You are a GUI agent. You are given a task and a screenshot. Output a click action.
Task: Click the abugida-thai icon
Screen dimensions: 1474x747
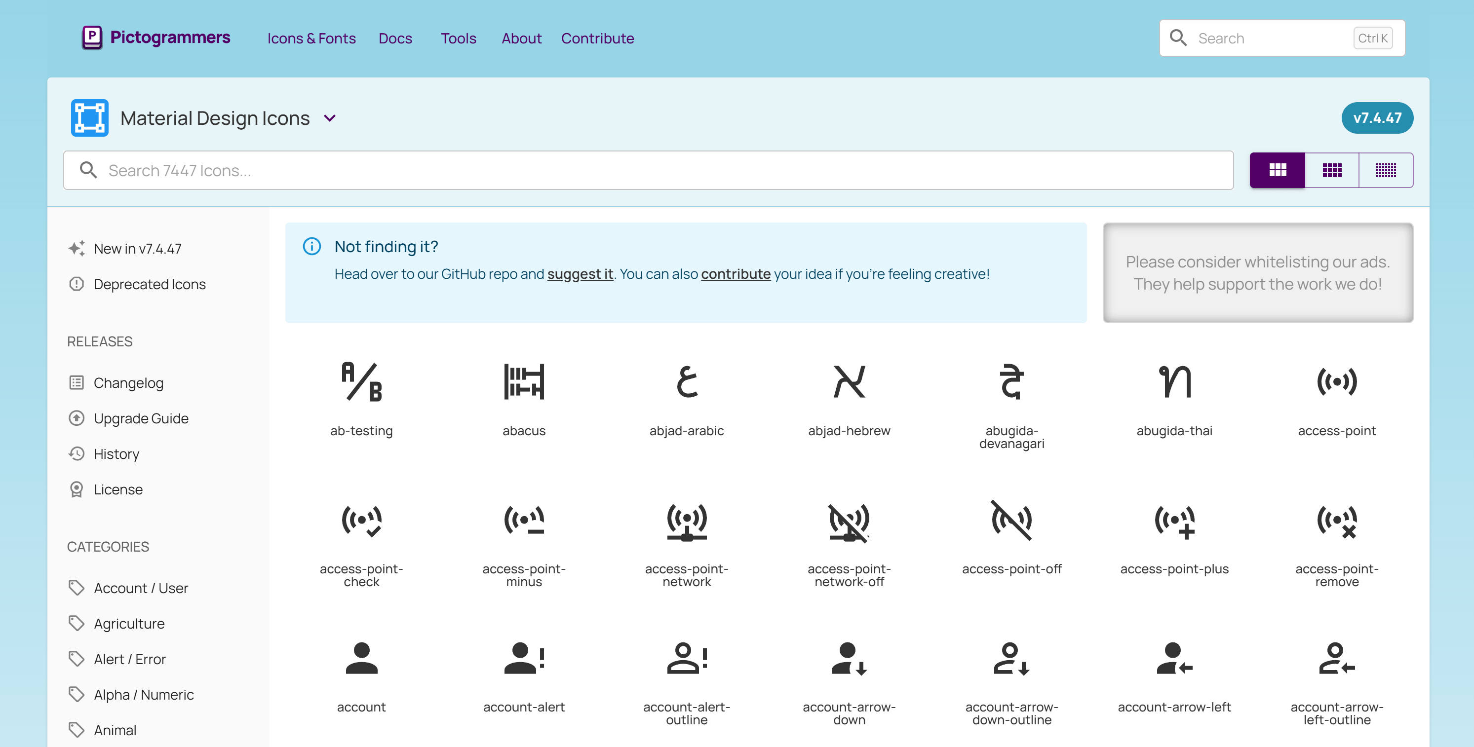tap(1173, 381)
